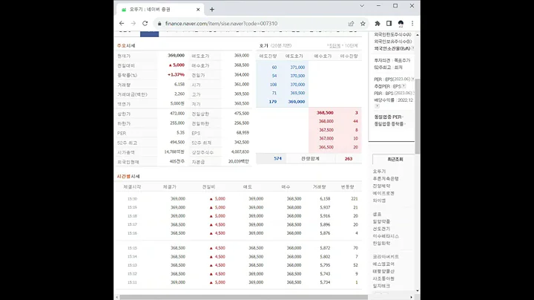Go back to the previous page
This screenshot has width=534, height=300.
[x=122, y=23]
